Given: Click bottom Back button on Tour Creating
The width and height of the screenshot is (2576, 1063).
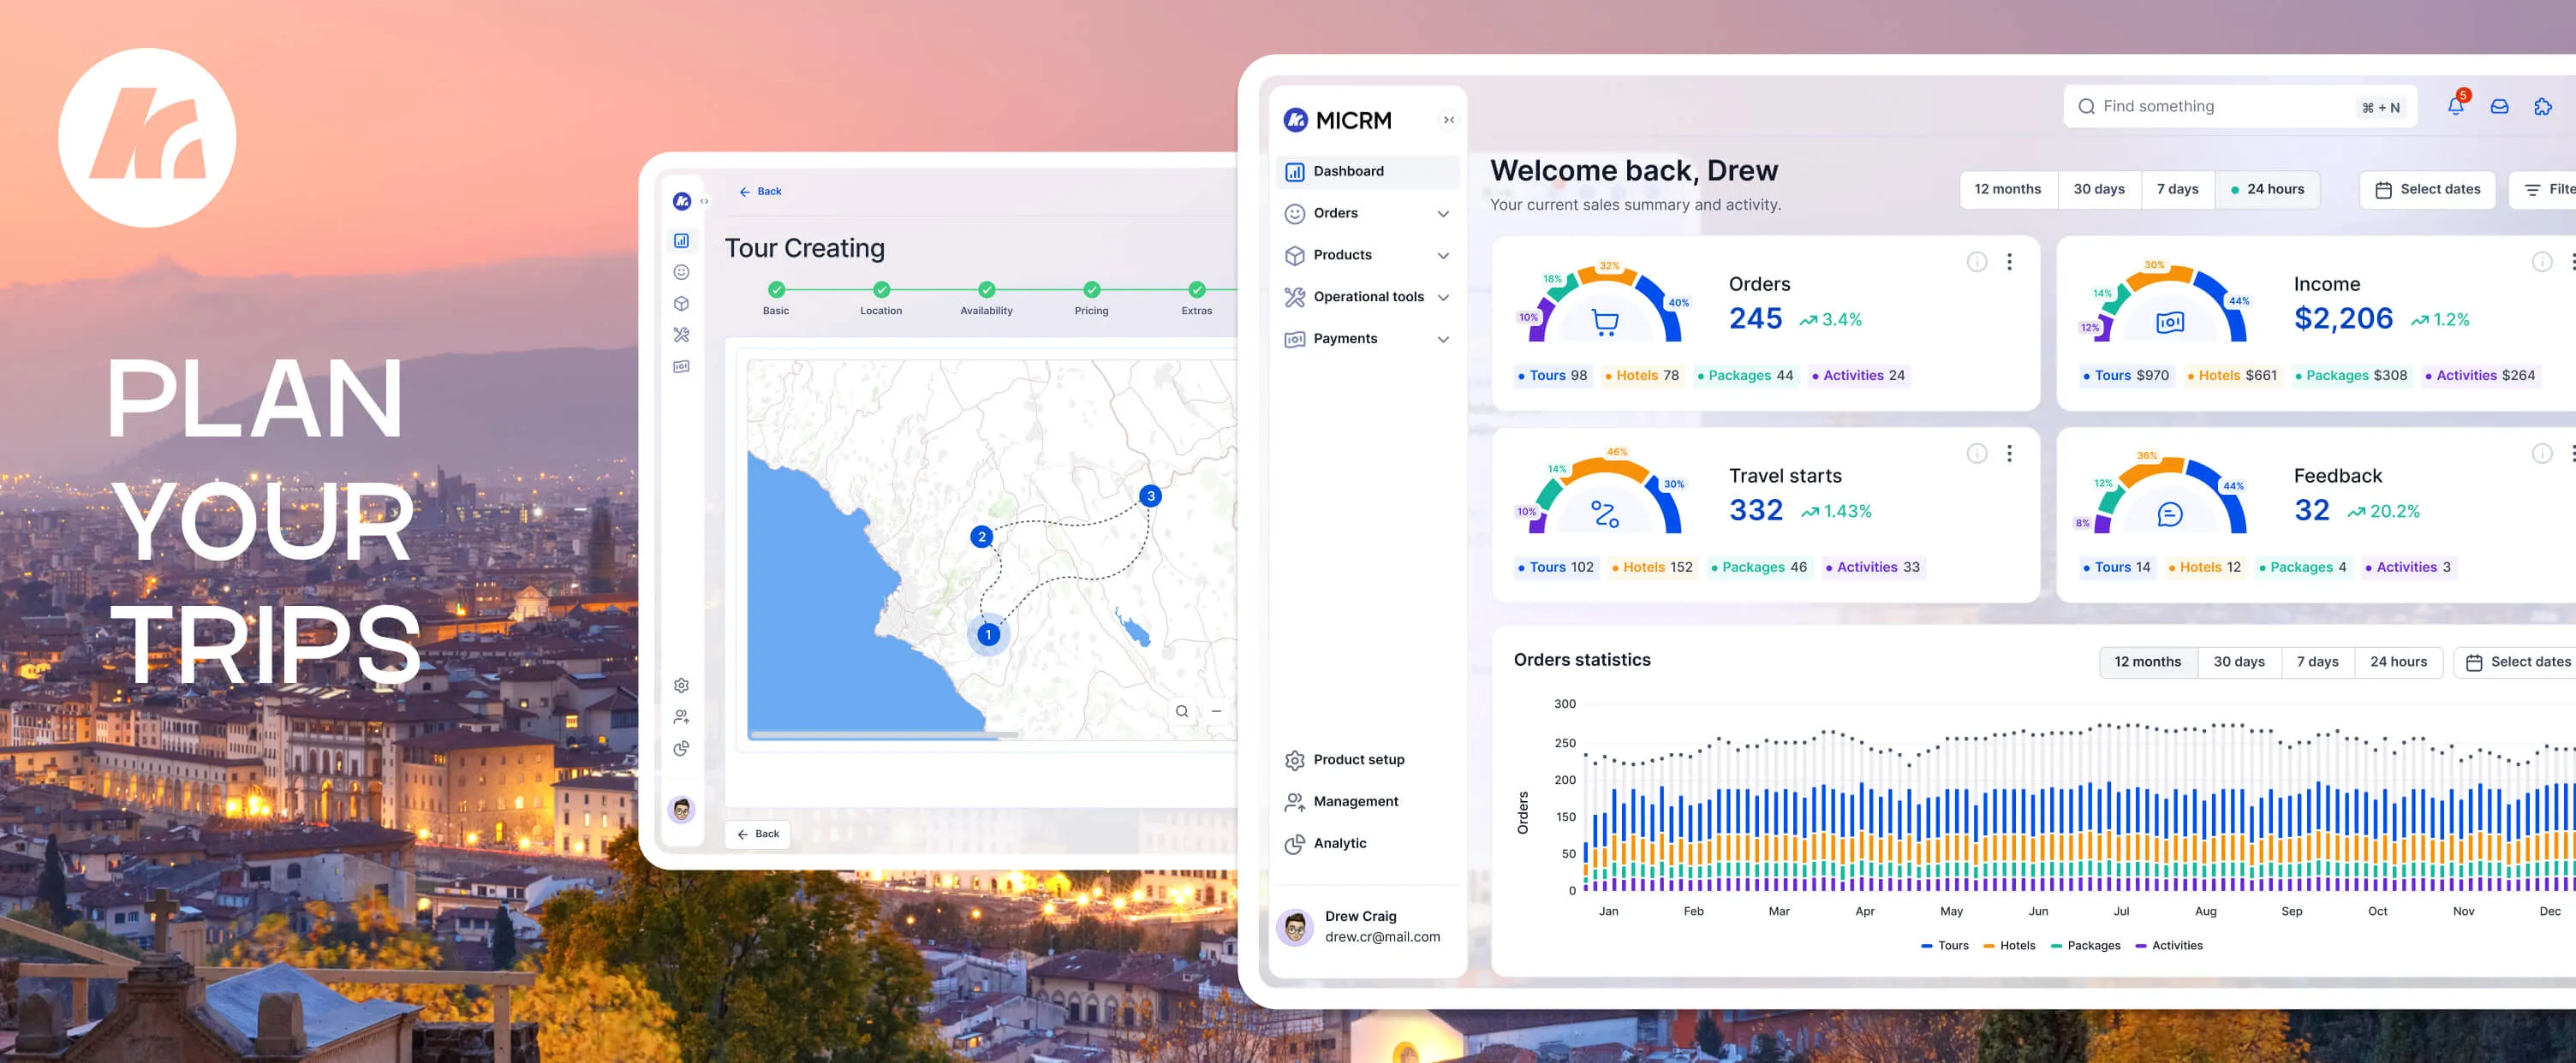Looking at the screenshot, I should tap(757, 834).
